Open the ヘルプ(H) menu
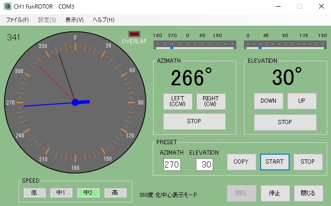 click(103, 20)
